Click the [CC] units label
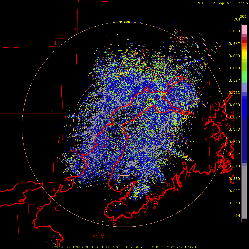 tap(236, 19)
